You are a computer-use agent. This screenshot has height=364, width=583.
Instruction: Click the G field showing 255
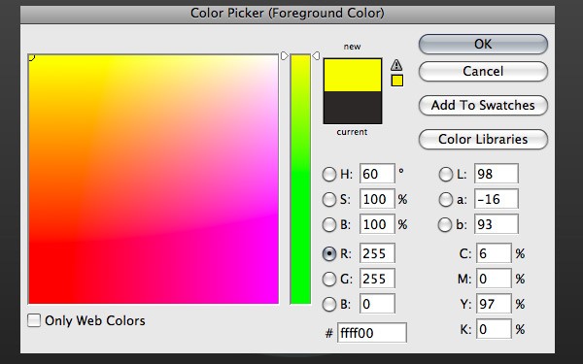click(377, 279)
